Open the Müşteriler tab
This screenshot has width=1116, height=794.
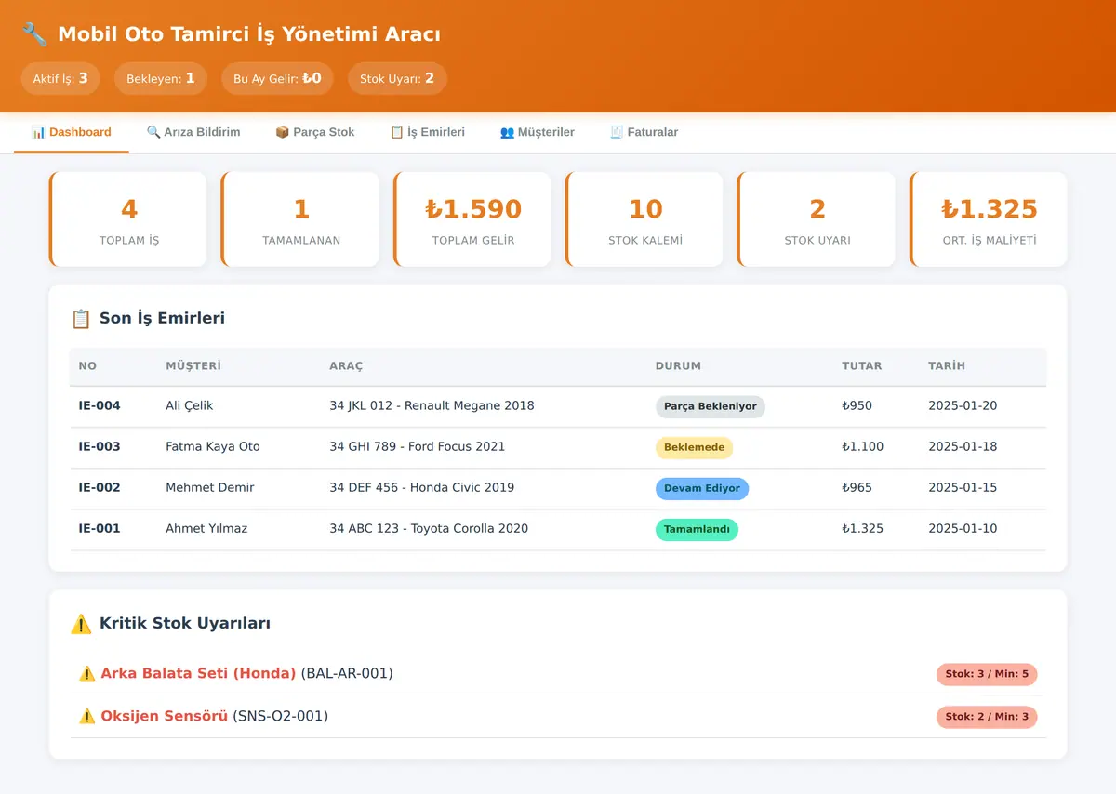point(538,132)
